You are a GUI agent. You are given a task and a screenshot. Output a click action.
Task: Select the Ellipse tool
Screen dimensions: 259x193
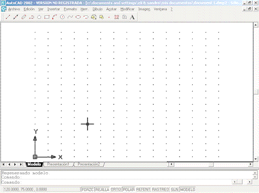pos(78,17)
